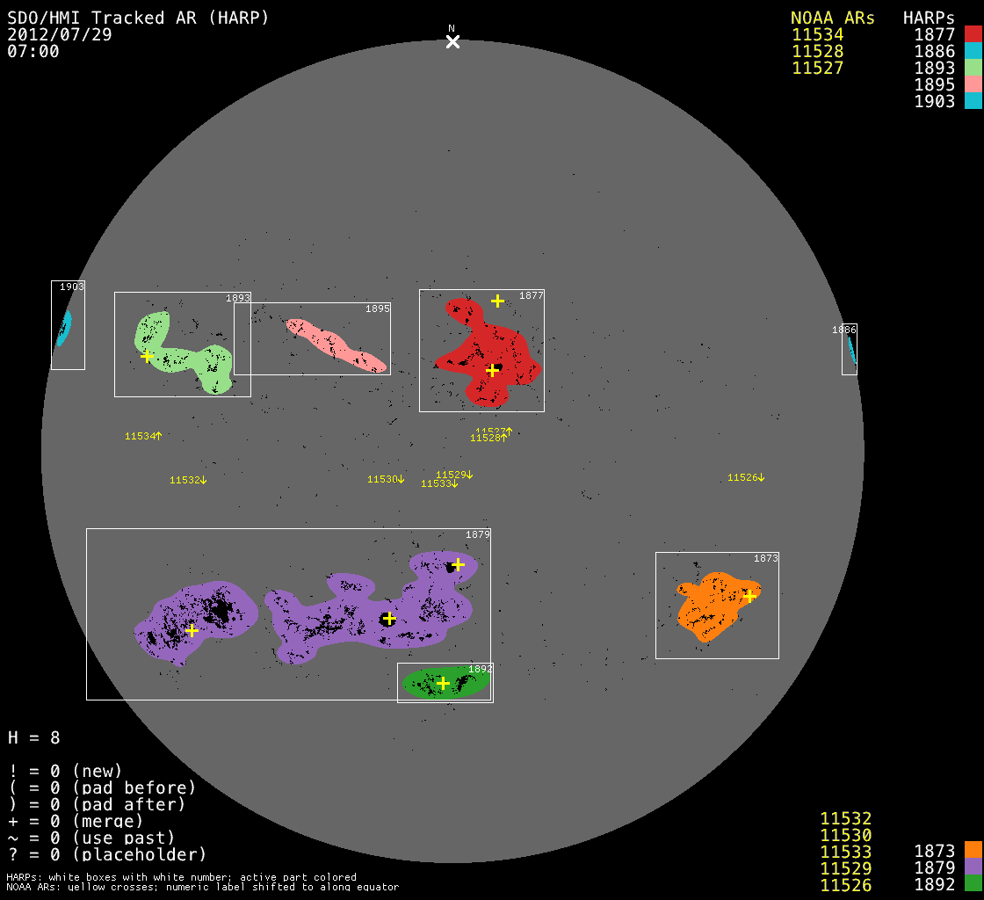
Task: Click the yellow cross in dark green region 1892
Action: click(x=443, y=683)
